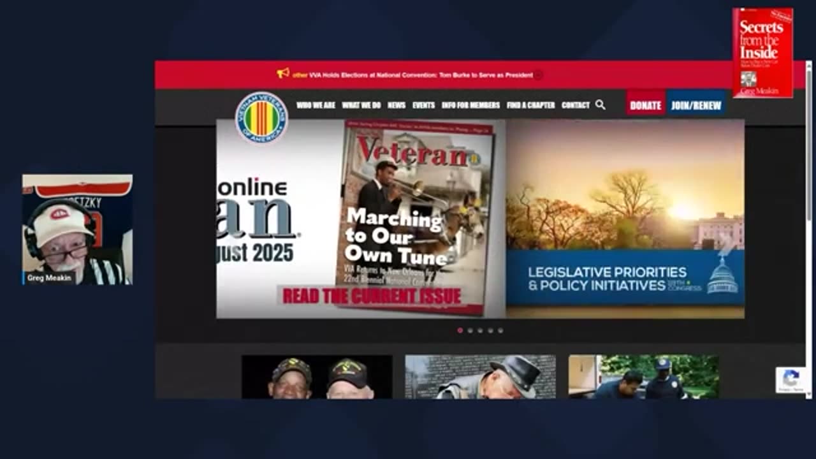Click Read the Current Issue banner
The width and height of the screenshot is (816, 459).
pos(372,296)
